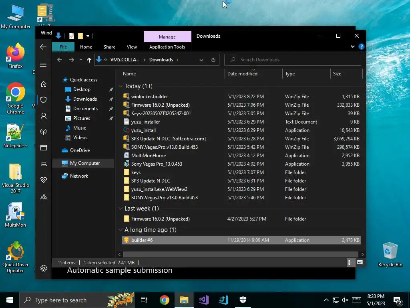The image size is (410, 308).
Task: Collapse the A long time ago group
Action: [121, 230]
